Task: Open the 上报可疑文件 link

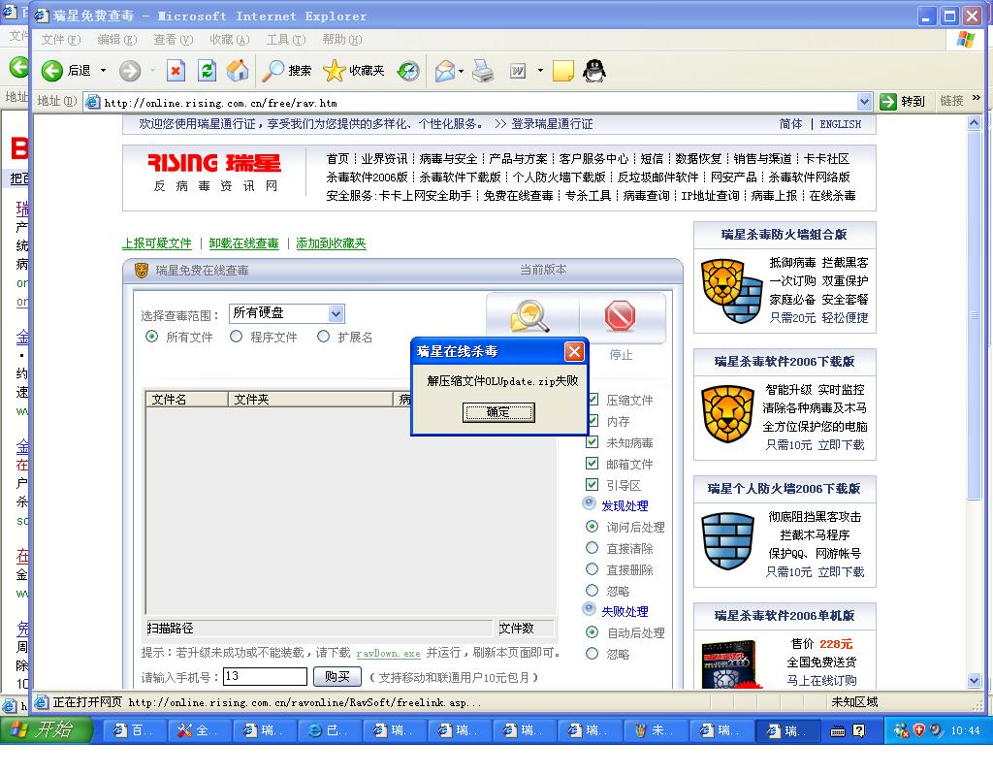Action: (x=156, y=243)
